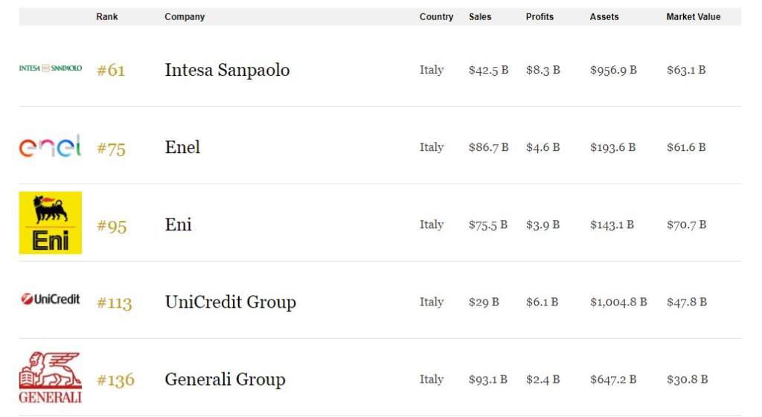This screenshot has height=417, width=762.
Task: Click the red Generali lion logo
Action: [x=51, y=378]
